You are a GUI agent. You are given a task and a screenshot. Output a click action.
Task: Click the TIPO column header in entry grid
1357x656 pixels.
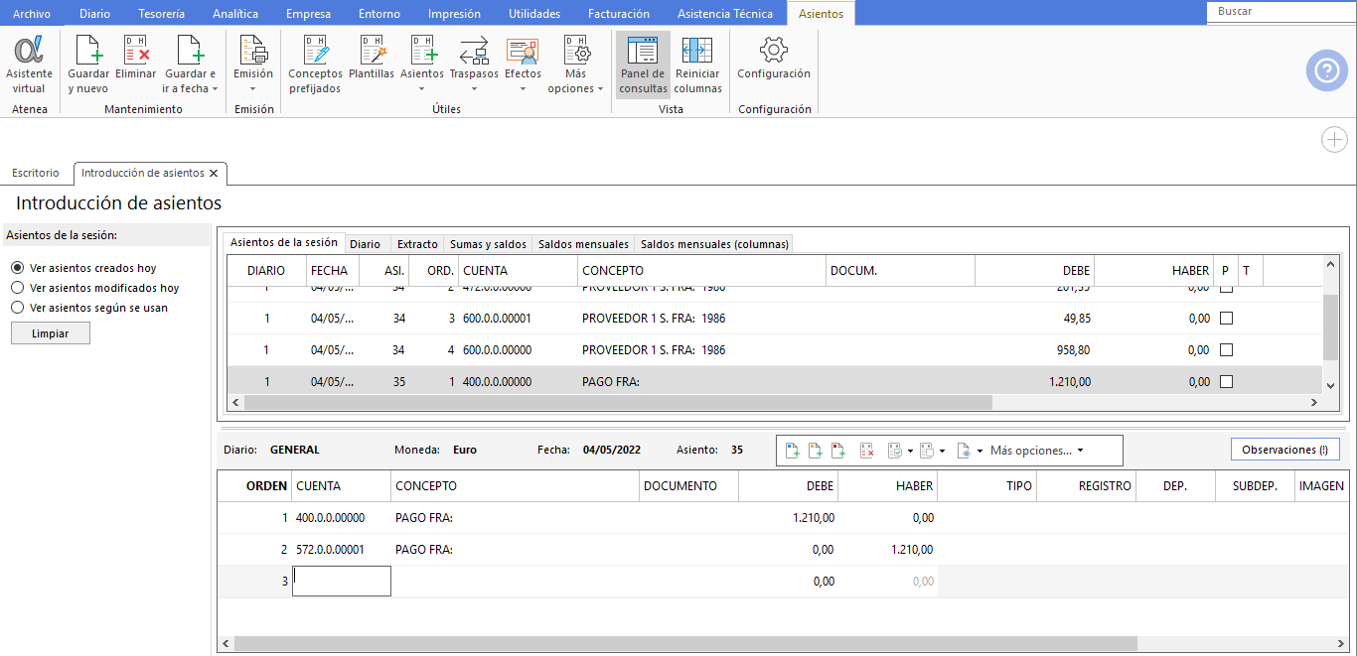coord(986,486)
